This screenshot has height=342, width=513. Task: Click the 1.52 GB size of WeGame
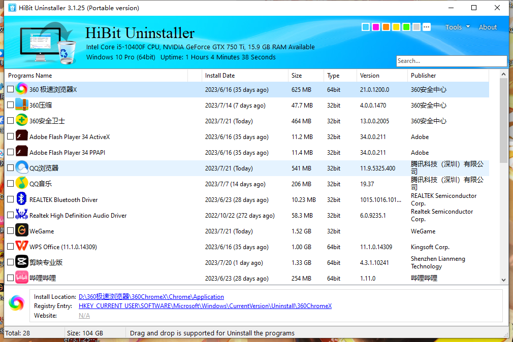(301, 231)
